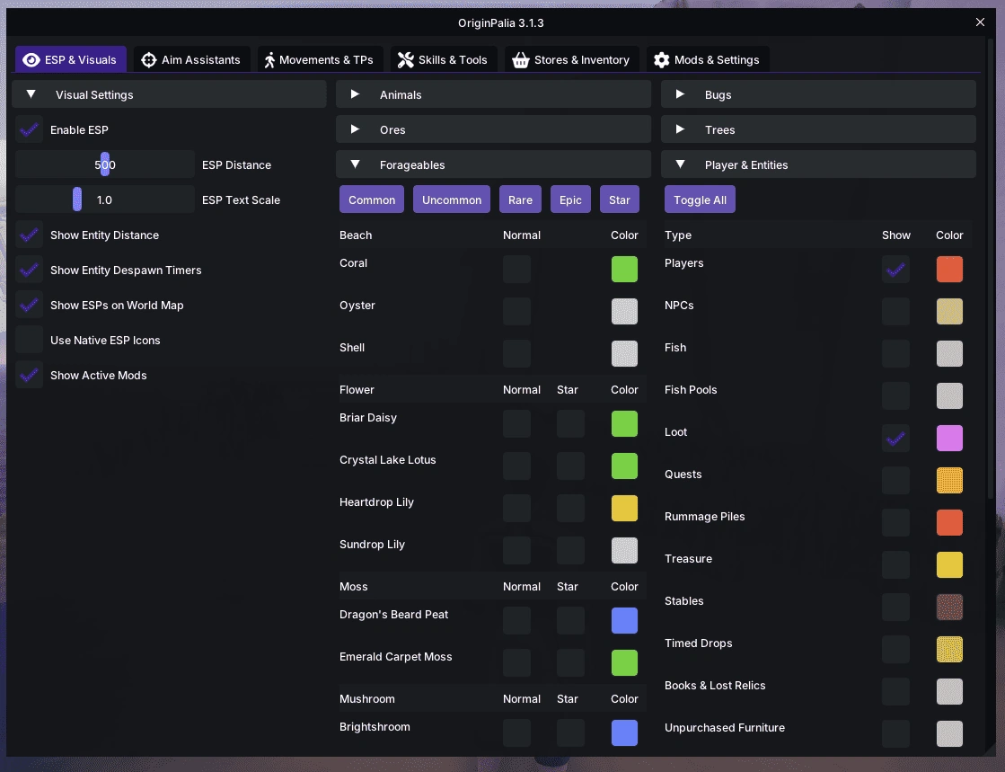Click the vertical scrollbar on the right edge

click(x=991, y=270)
